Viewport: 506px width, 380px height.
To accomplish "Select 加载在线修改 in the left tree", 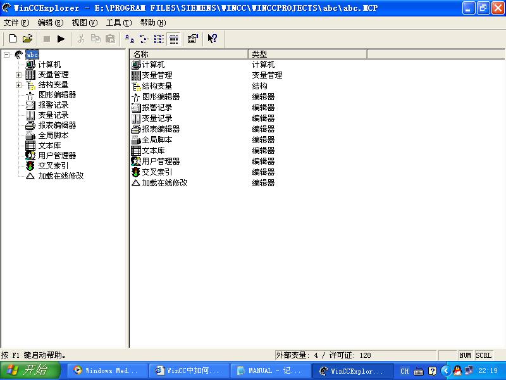I will pyautogui.click(x=61, y=176).
